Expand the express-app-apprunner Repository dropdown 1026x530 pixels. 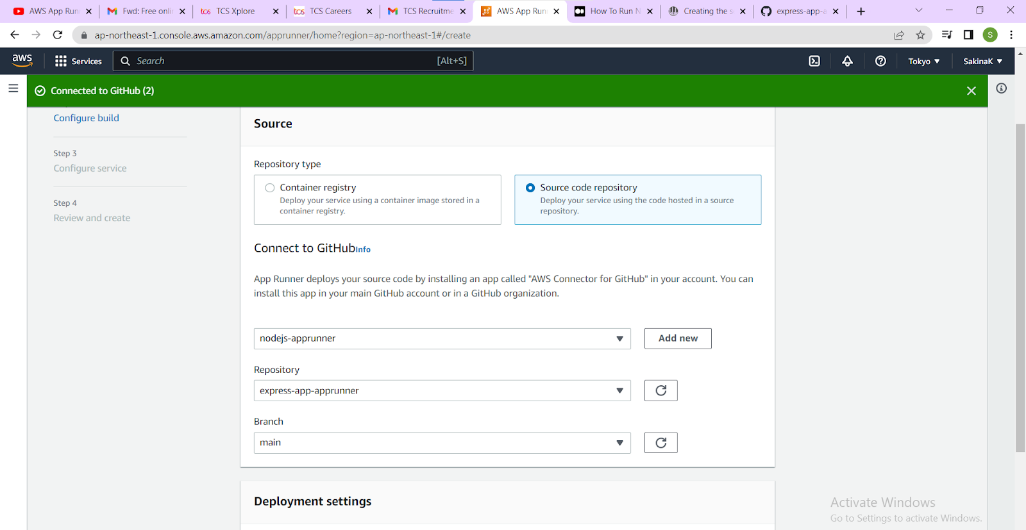pos(442,390)
